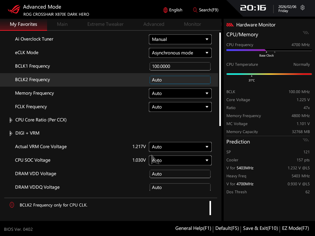Click the Prediction section stripes icon
Image resolution: width=315 pixels, height=236 pixels.
305,140
